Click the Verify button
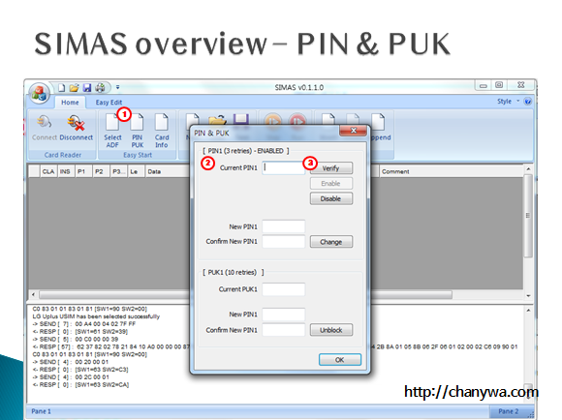This screenshot has height=420, width=562. click(x=331, y=168)
